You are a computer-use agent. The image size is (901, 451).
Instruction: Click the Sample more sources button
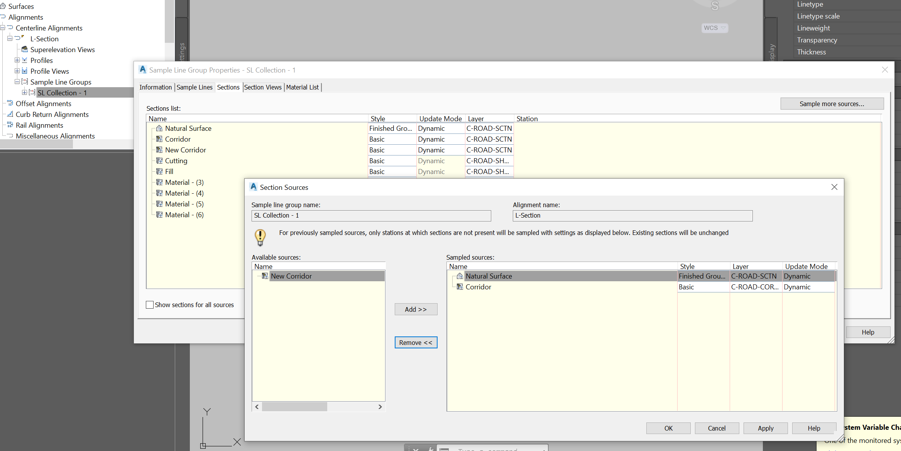[832, 104]
